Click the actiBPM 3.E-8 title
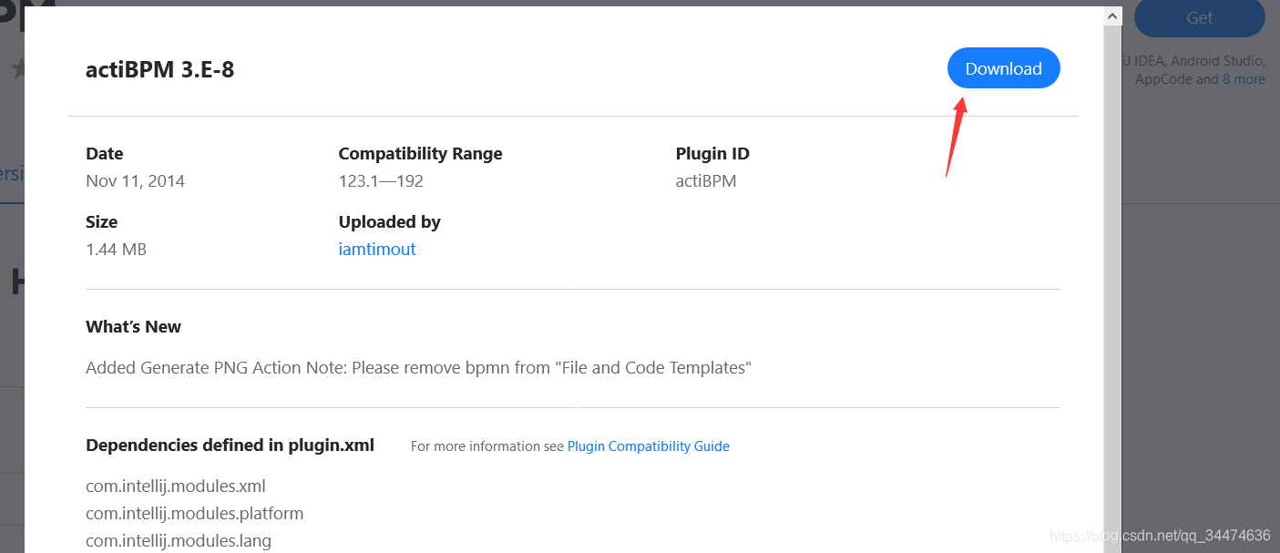This screenshot has width=1280, height=553. [160, 69]
